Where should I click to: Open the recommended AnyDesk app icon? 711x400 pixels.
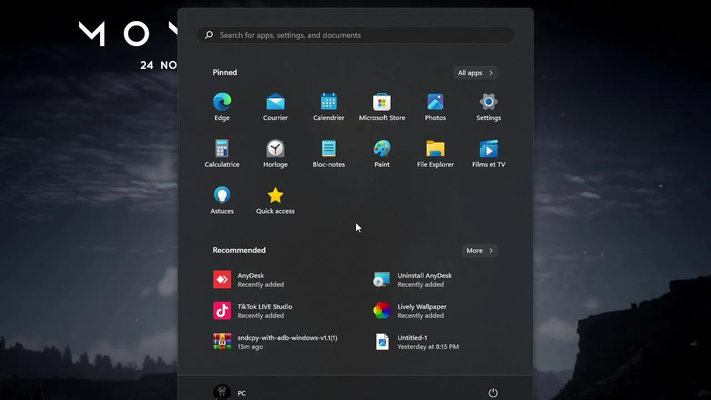pyautogui.click(x=222, y=280)
